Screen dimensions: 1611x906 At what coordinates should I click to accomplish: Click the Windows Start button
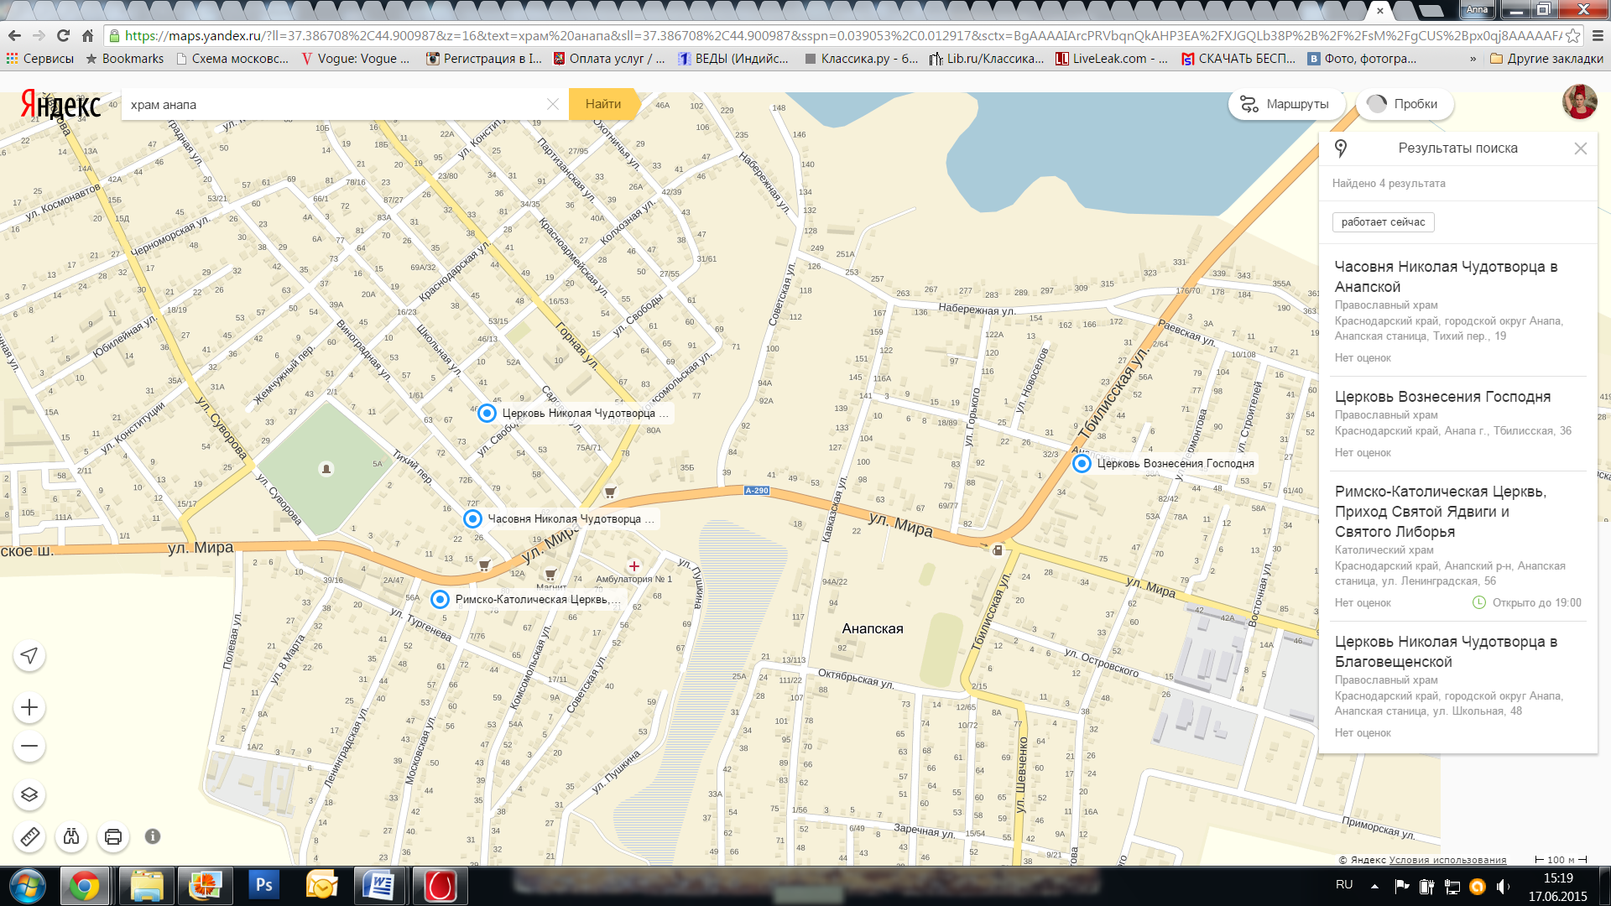27,886
